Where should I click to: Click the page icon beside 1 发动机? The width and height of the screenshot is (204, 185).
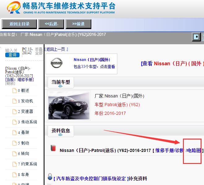(15, 101)
